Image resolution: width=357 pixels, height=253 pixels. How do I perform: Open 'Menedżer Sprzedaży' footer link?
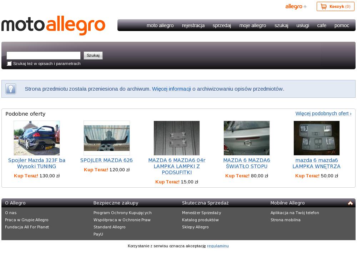click(x=201, y=213)
